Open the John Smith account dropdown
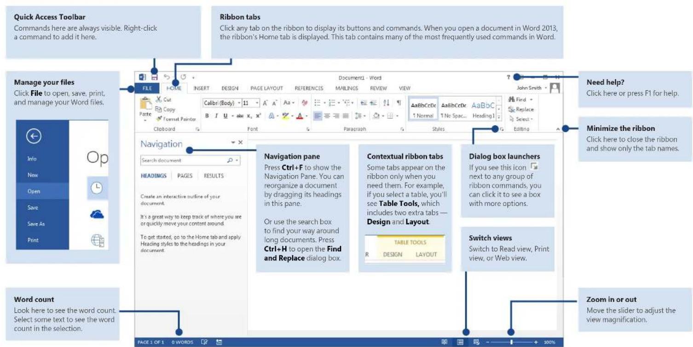This screenshot has width=693, height=347. tap(546, 88)
